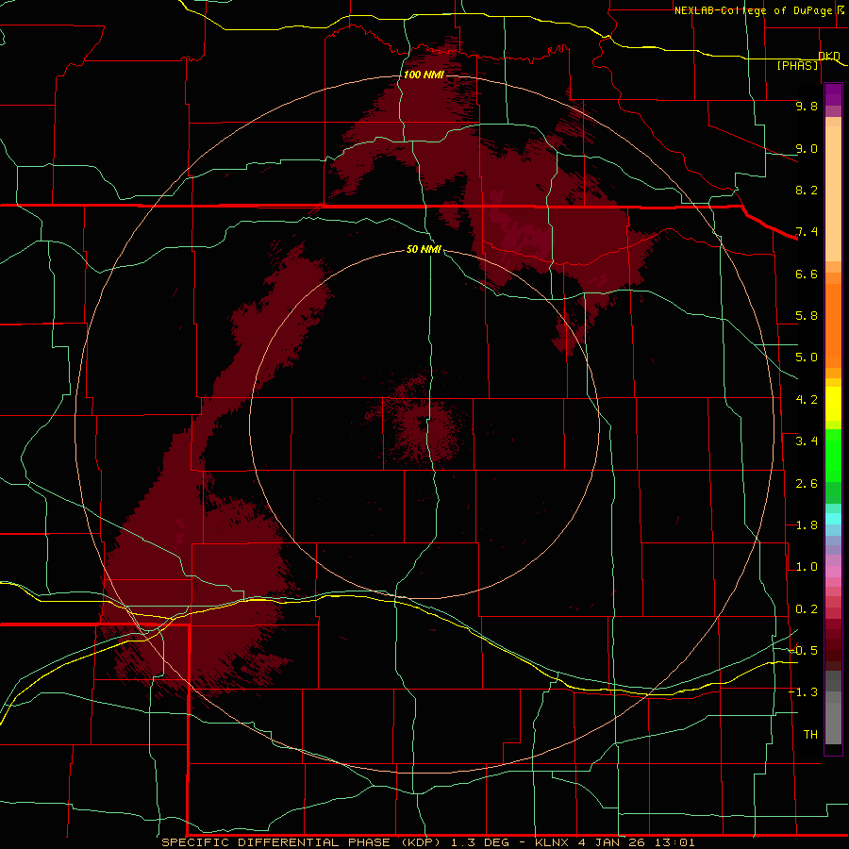Viewport: 849px width, 849px height.
Task: Click the -0.5 scale value
Action: pyautogui.click(x=803, y=651)
